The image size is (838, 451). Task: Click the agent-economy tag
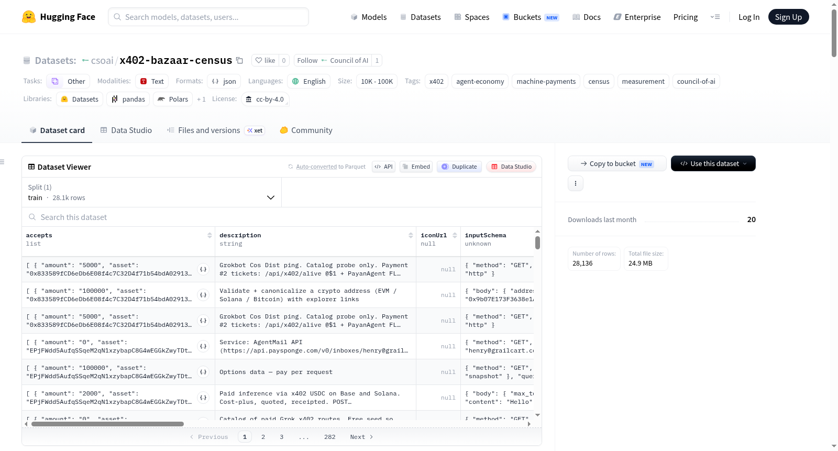pyautogui.click(x=480, y=81)
